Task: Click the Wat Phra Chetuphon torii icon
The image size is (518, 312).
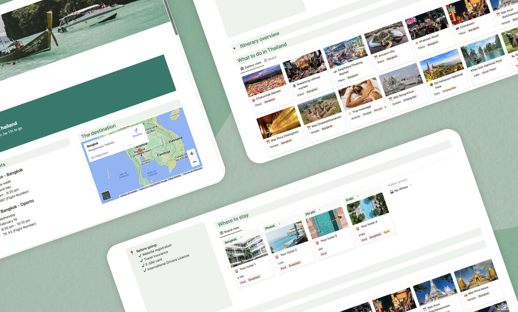Action: [268, 142]
